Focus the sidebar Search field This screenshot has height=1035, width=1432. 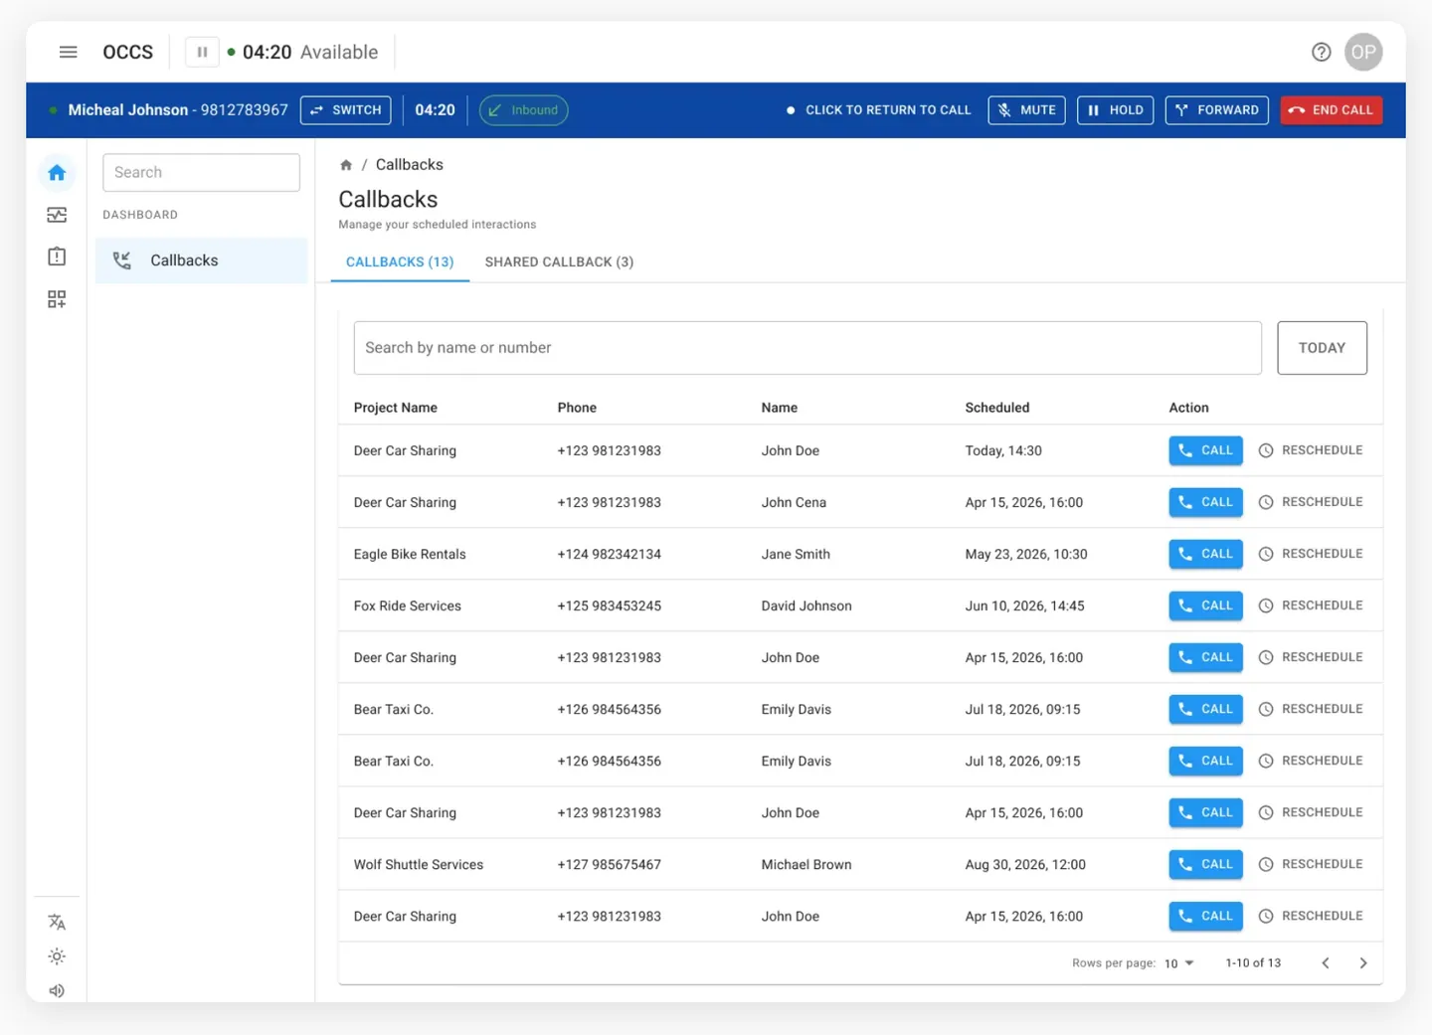pos(201,172)
